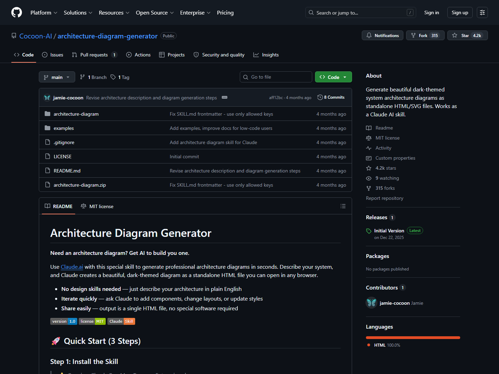View the 315 forks list

click(380, 188)
